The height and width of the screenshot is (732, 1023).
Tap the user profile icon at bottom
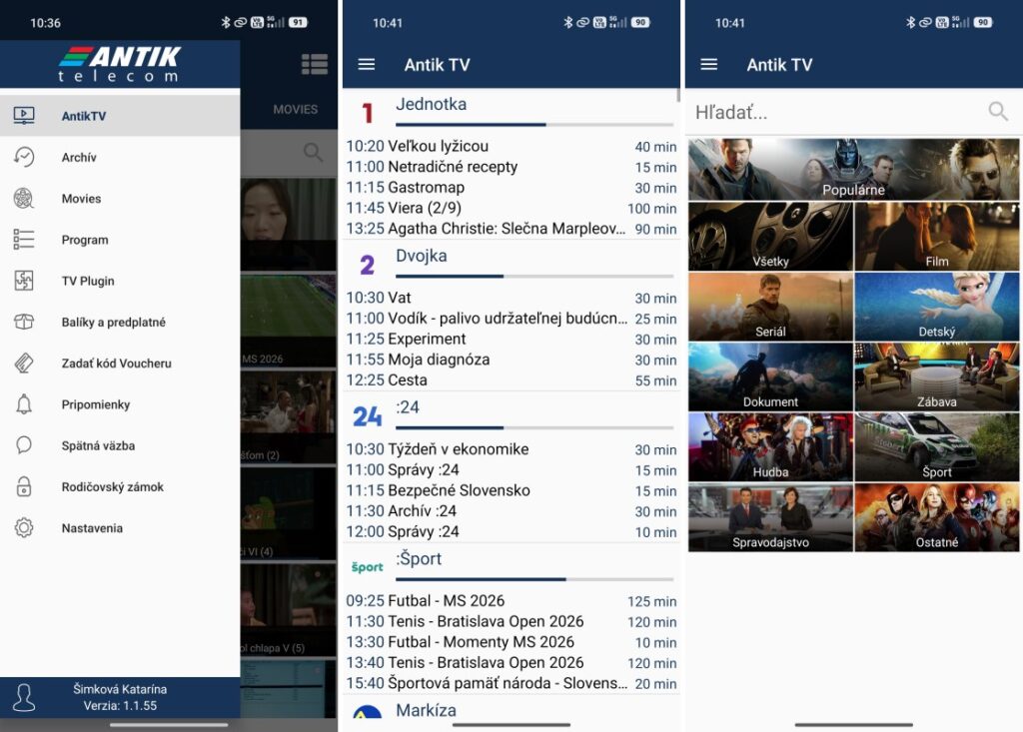coord(24,697)
